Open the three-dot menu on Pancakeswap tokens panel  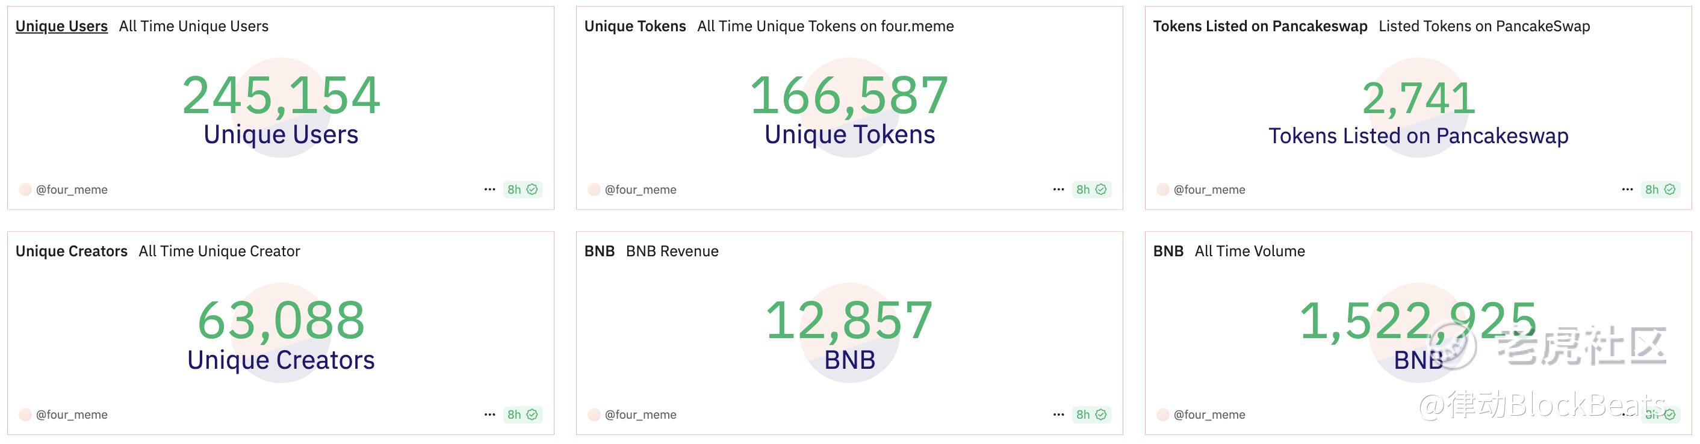pos(1627,190)
